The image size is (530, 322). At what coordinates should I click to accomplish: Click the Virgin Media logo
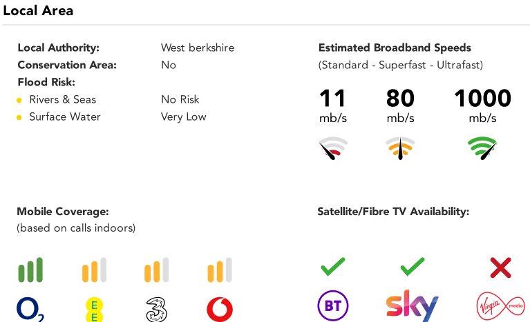tap(500, 306)
